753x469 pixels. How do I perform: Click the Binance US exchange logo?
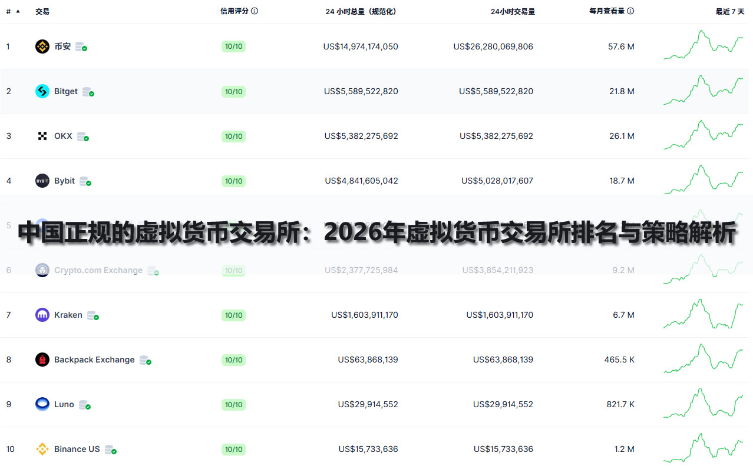point(42,449)
